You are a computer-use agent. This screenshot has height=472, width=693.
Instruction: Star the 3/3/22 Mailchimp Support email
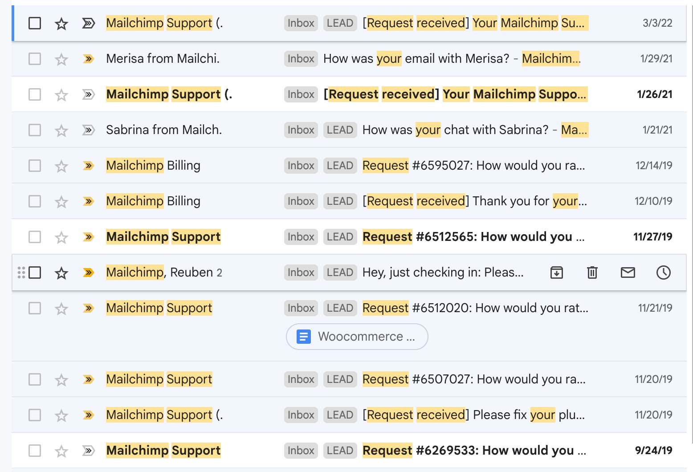coord(61,23)
